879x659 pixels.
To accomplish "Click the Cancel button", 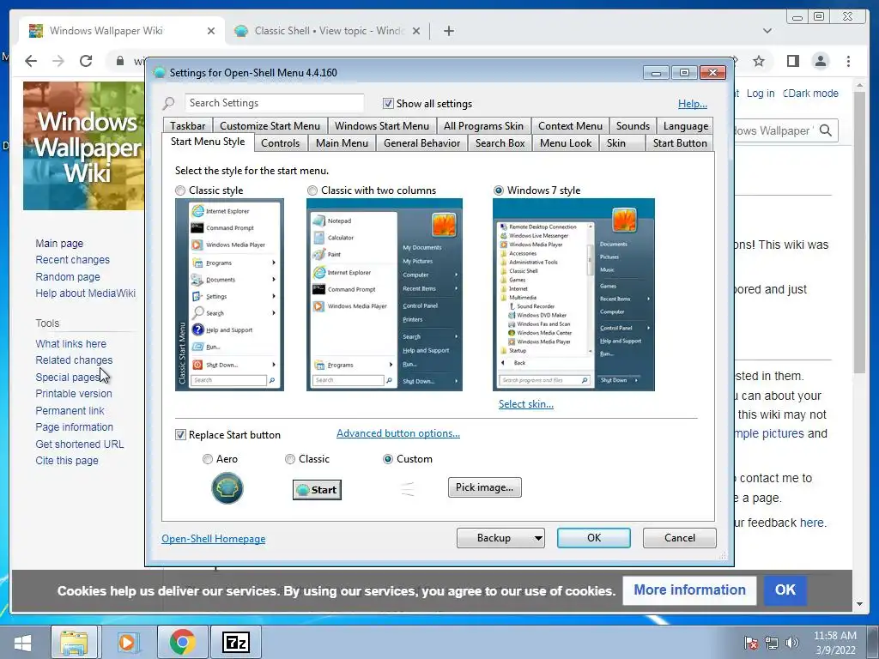I will point(680,538).
